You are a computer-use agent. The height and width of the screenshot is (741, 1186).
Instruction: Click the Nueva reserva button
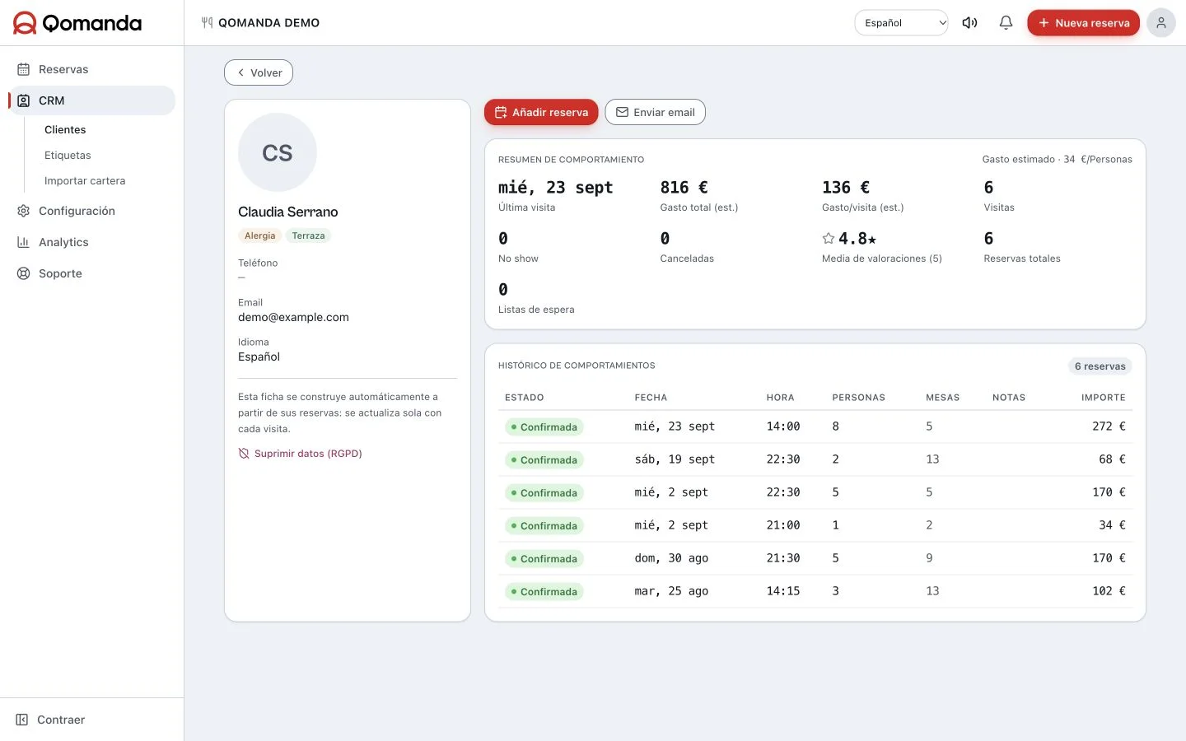(1084, 23)
